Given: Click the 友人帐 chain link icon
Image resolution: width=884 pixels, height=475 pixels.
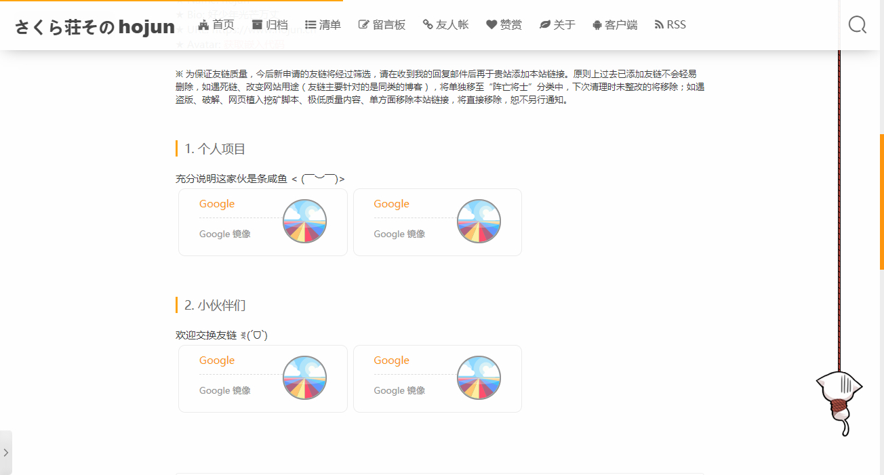Looking at the screenshot, I should pos(428,25).
